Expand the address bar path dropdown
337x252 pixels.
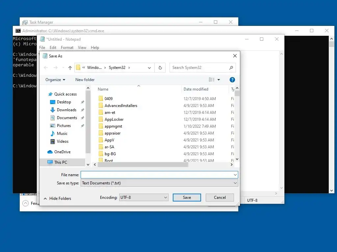point(149,68)
